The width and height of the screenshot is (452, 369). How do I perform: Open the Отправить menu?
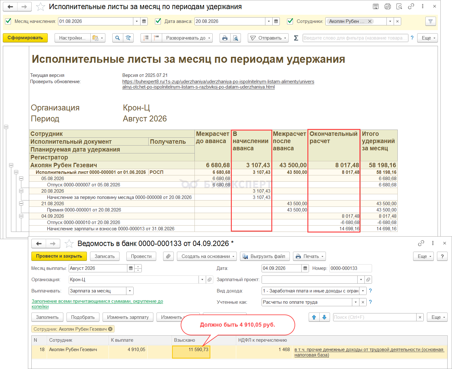[x=268, y=38]
